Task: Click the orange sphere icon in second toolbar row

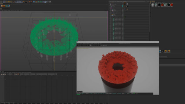Action: pos(2,6)
